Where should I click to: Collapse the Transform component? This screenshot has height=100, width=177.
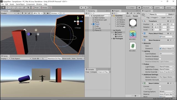(142, 21)
